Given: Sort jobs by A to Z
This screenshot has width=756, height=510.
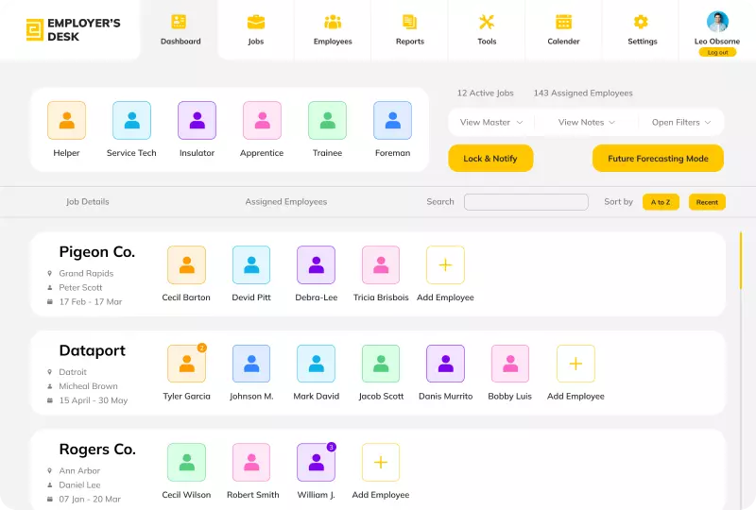Looking at the screenshot, I should (661, 202).
